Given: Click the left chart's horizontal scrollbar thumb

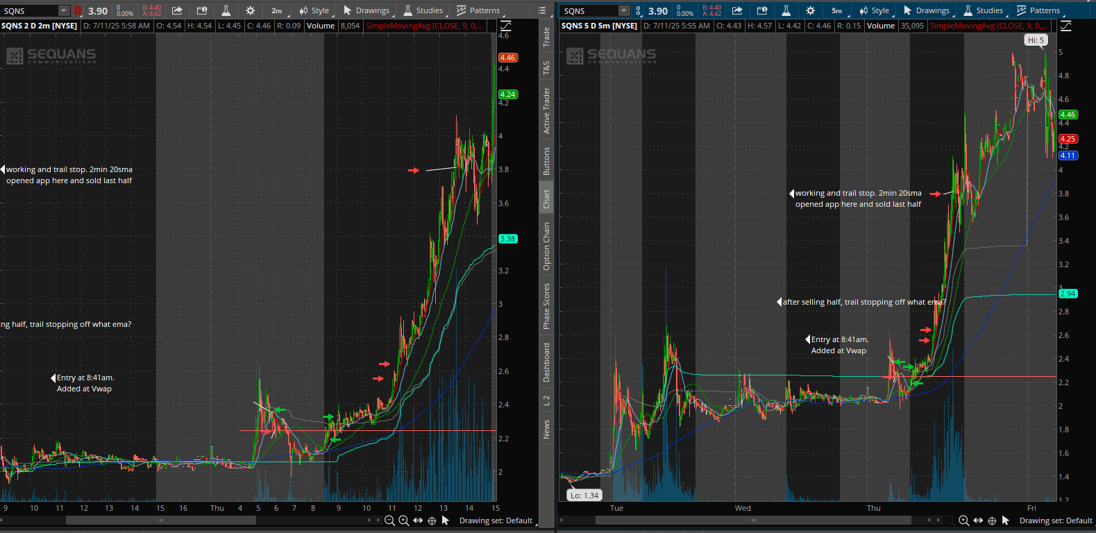Looking at the screenshot, I should (x=161, y=520).
